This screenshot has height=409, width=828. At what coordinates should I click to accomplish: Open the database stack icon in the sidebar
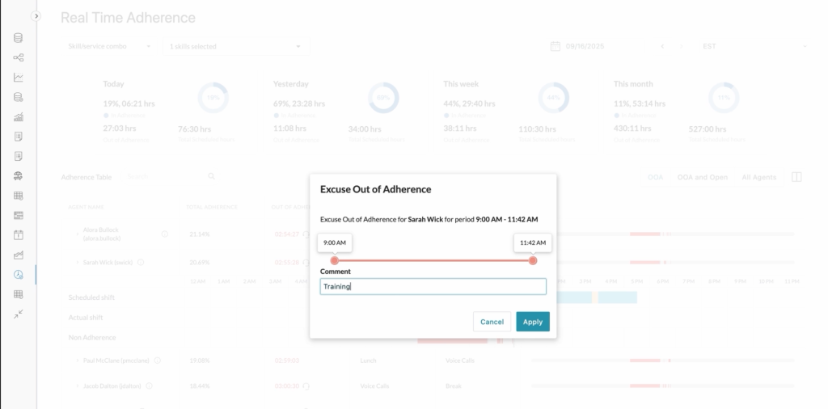(18, 38)
